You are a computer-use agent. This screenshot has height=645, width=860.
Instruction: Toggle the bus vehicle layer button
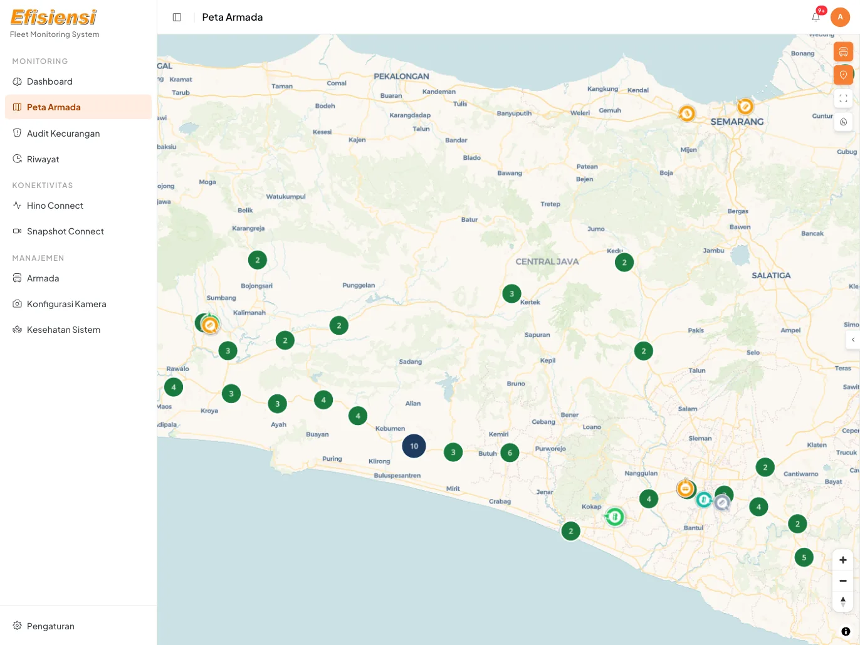[843, 52]
